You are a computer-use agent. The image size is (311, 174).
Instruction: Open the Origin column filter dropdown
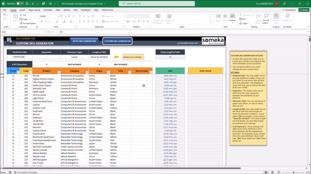(x=108, y=72)
